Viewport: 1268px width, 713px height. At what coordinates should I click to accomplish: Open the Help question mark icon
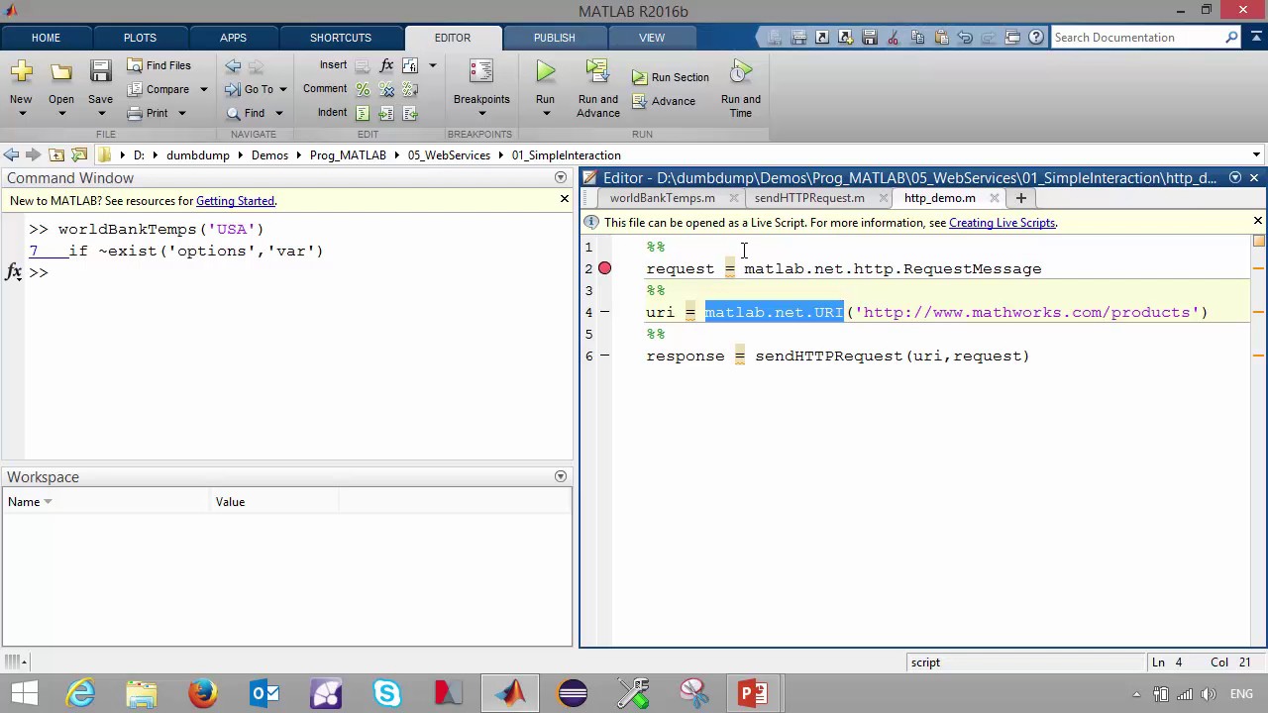tap(1036, 38)
